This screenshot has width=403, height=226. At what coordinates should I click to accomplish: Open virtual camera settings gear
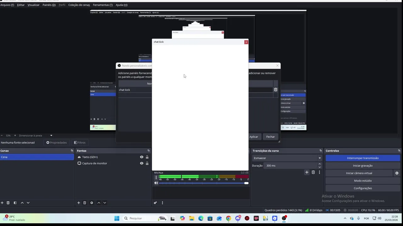pyautogui.click(x=397, y=173)
